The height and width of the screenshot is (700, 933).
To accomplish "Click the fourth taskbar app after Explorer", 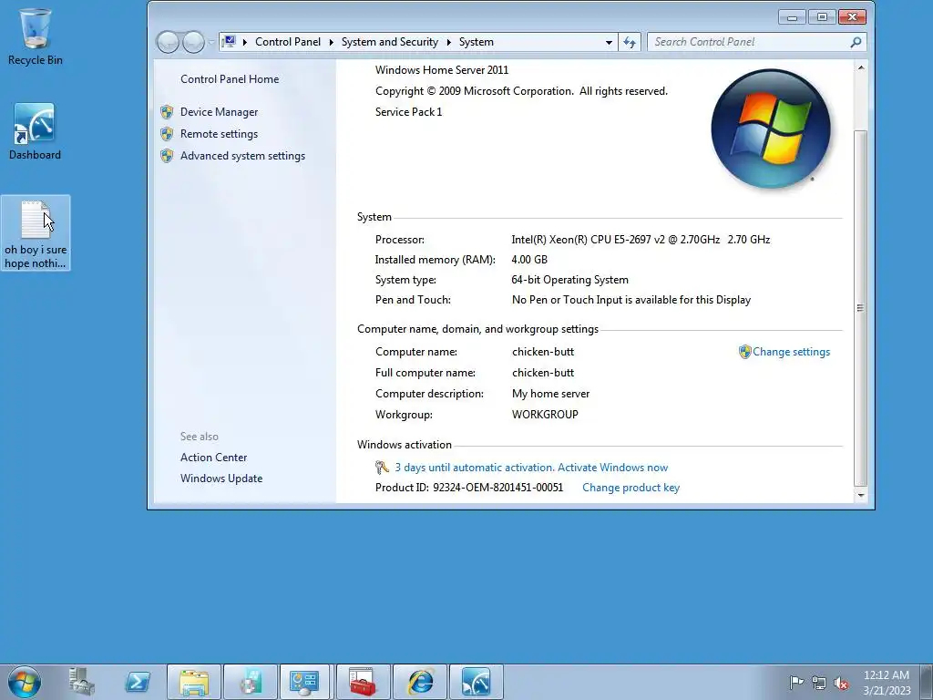I will pyautogui.click(x=251, y=682).
